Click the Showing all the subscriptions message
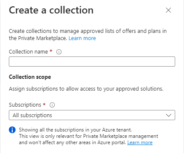 coord(75,130)
